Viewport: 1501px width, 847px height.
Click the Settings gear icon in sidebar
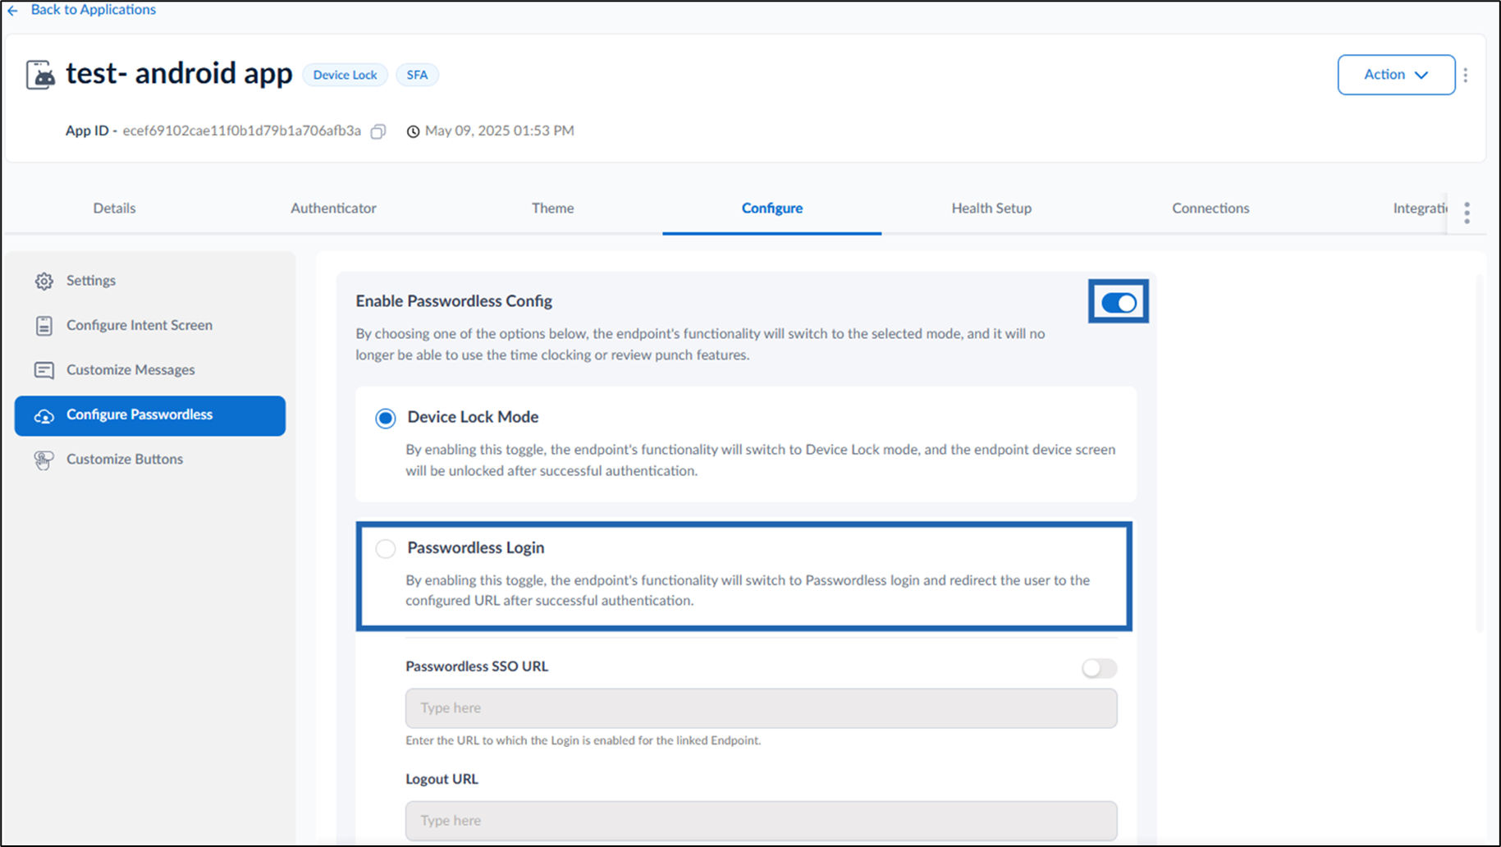44,282
